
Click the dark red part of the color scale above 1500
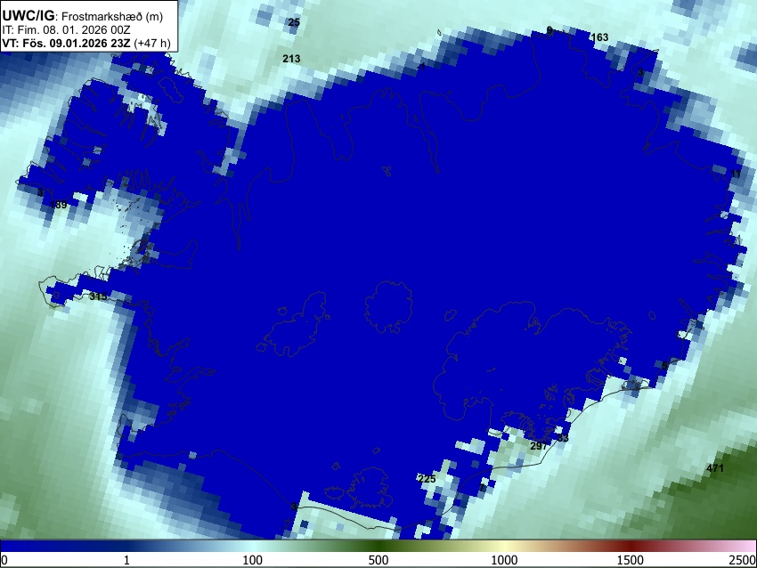(x=631, y=546)
